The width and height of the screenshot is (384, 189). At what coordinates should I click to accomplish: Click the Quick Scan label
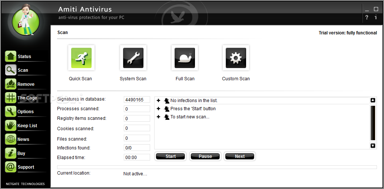(x=80, y=79)
